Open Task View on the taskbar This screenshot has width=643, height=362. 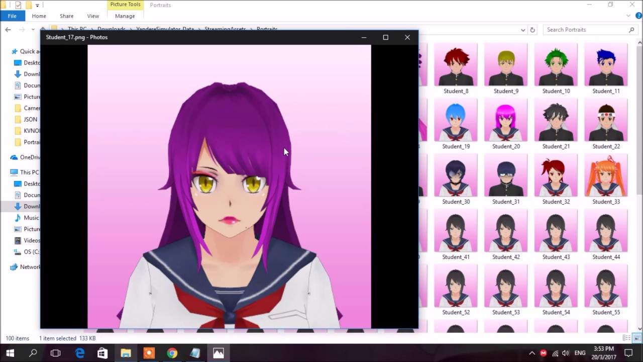[56, 353]
